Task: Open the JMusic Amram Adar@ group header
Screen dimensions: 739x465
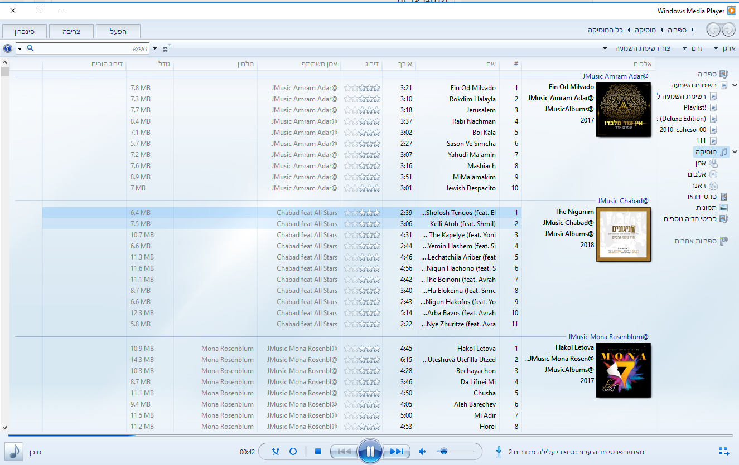Action: (x=616, y=76)
